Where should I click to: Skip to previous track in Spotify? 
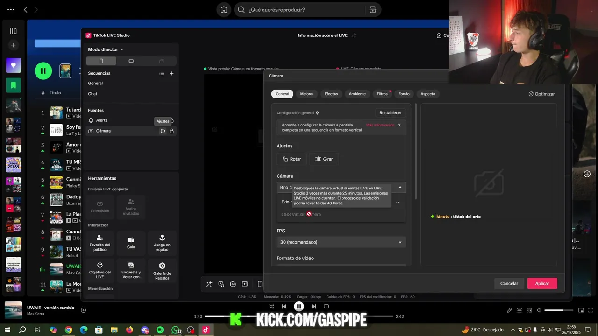[284, 307]
